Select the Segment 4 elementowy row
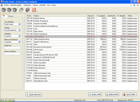 click(x=81, y=42)
